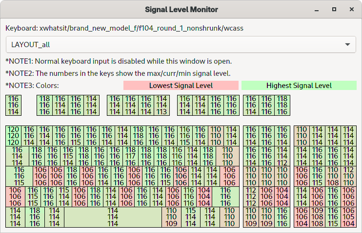Screen dimensions: 362x233
Task: Click the Highest Signal Level color legend
Action: click(x=299, y=86)
